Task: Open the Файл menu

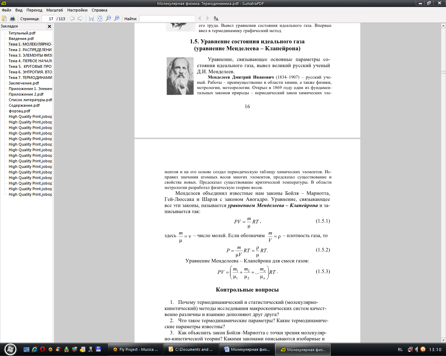Action: (7, 10)
